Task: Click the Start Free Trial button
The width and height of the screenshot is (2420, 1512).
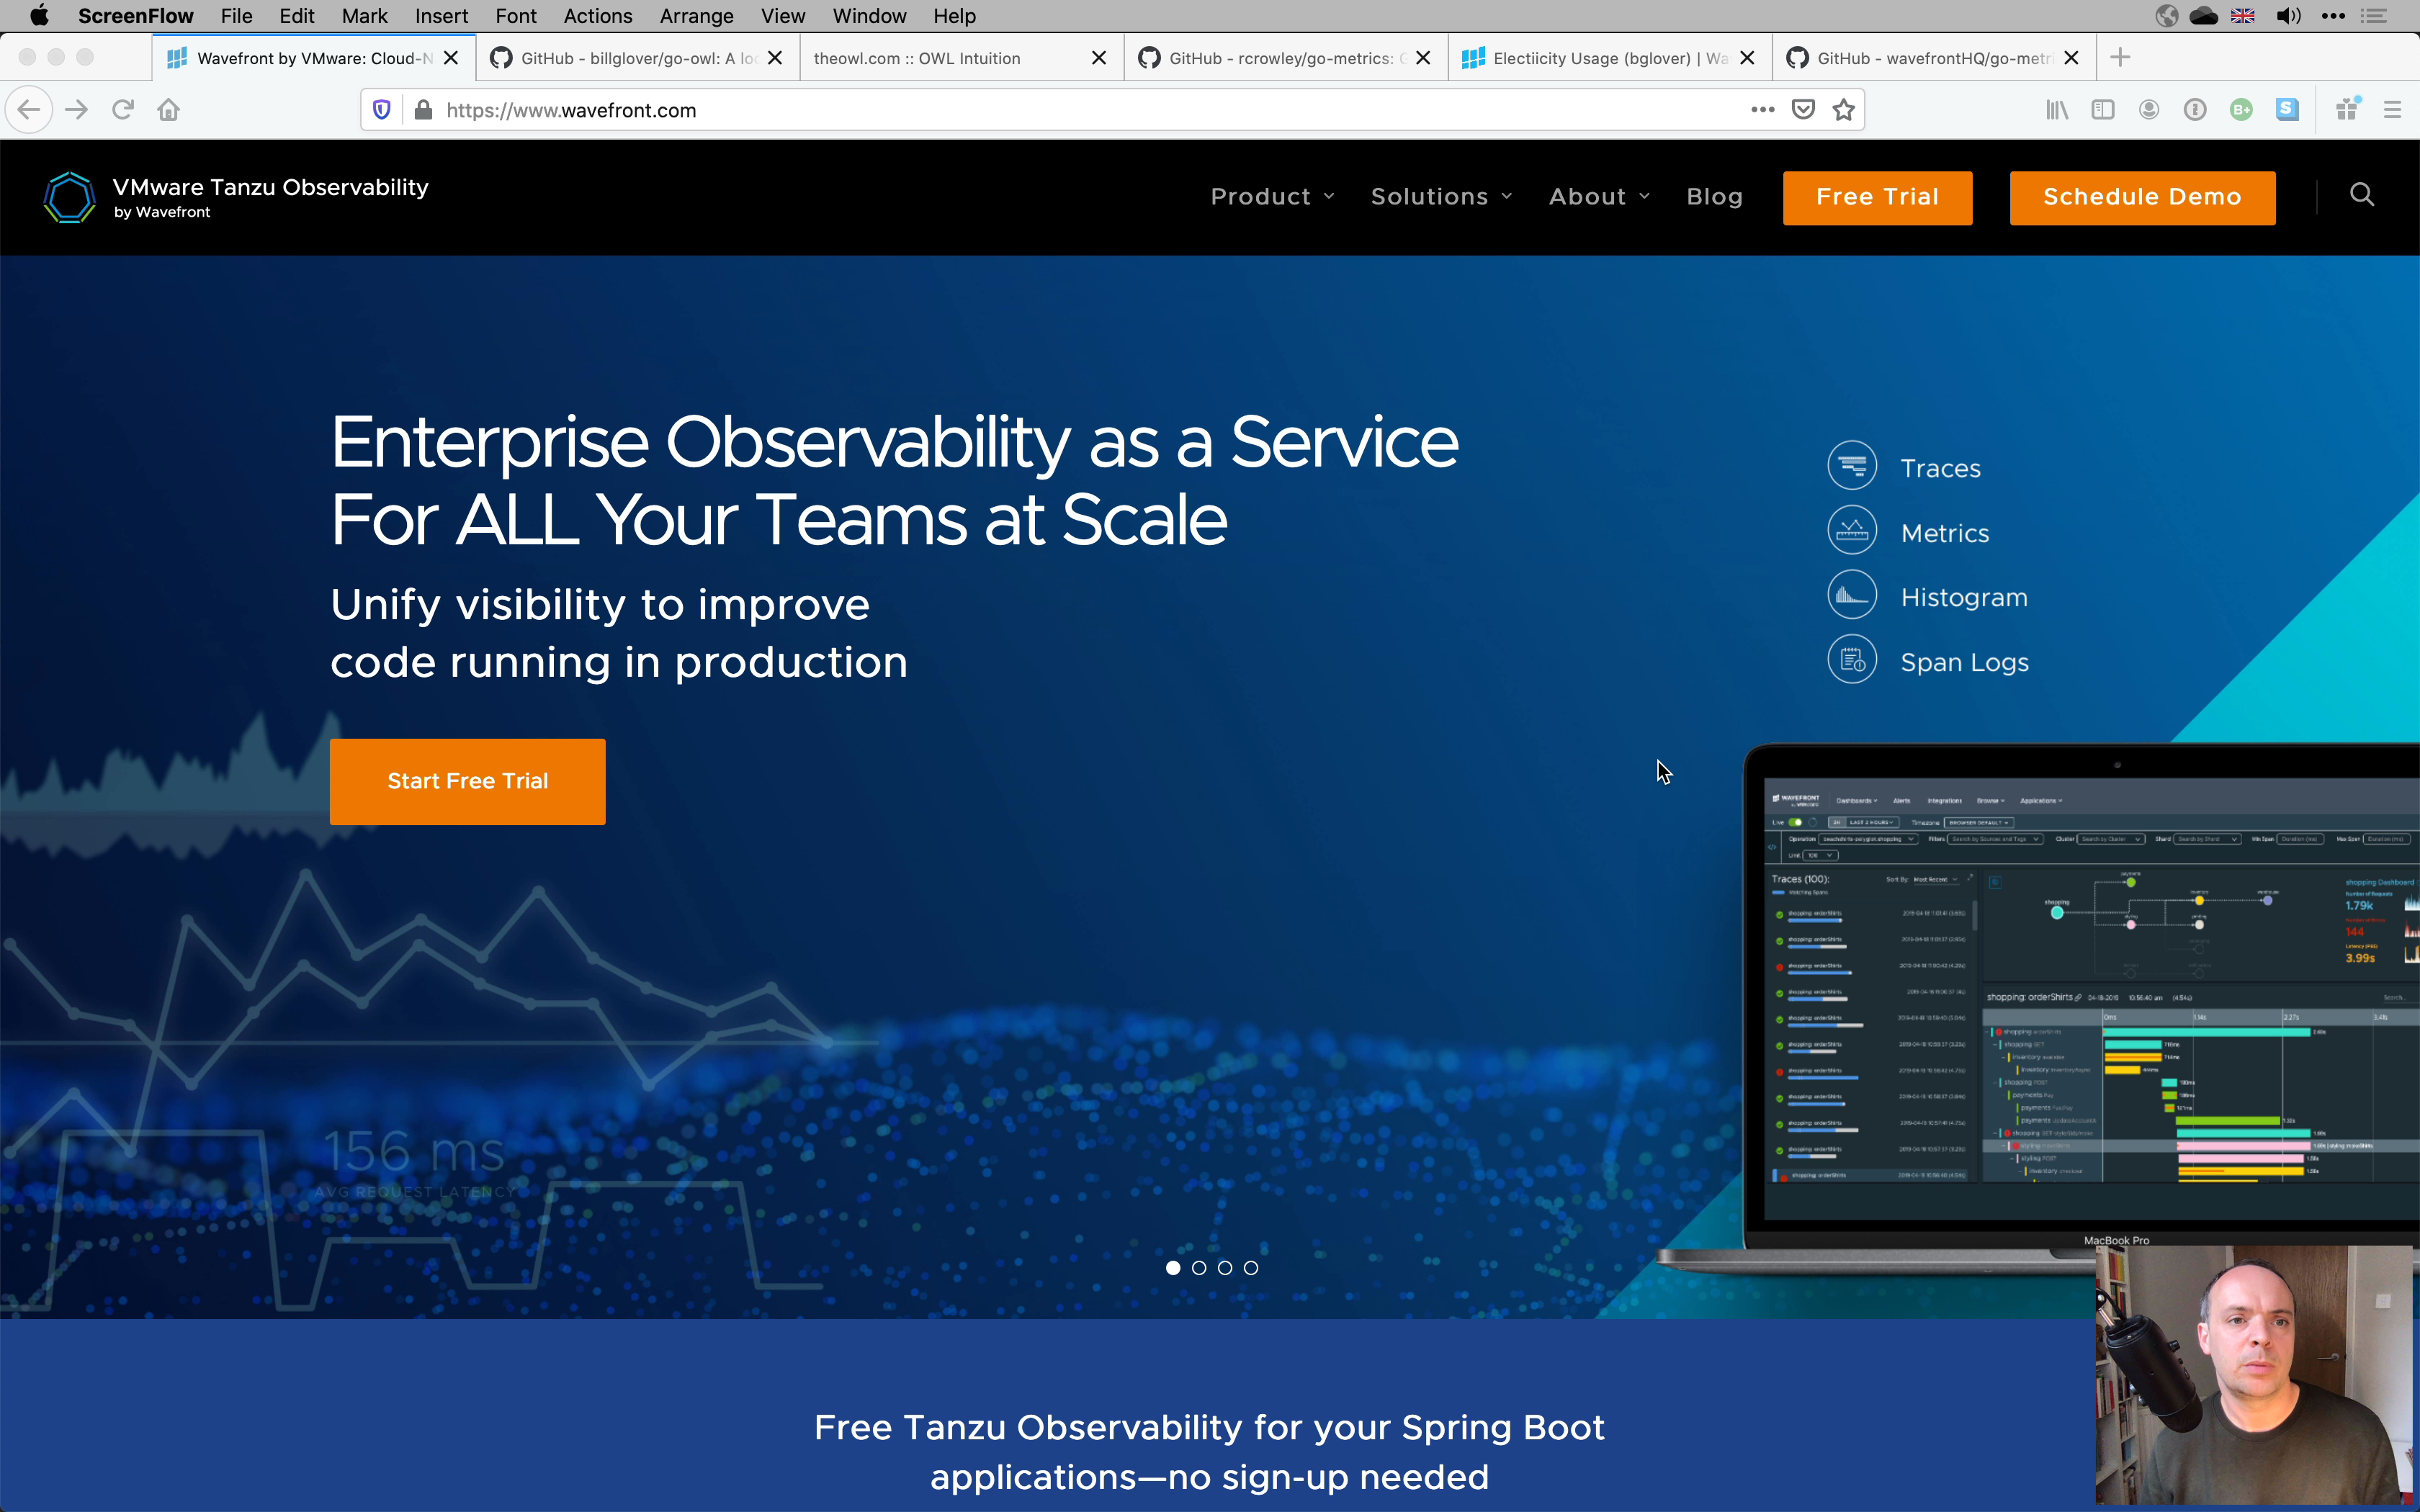Action: coord(467,781)
